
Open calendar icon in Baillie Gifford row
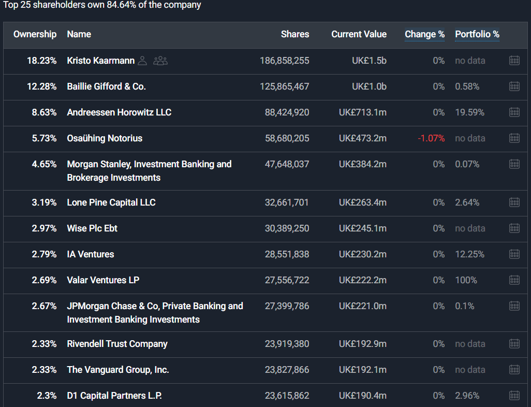(514, 86)
